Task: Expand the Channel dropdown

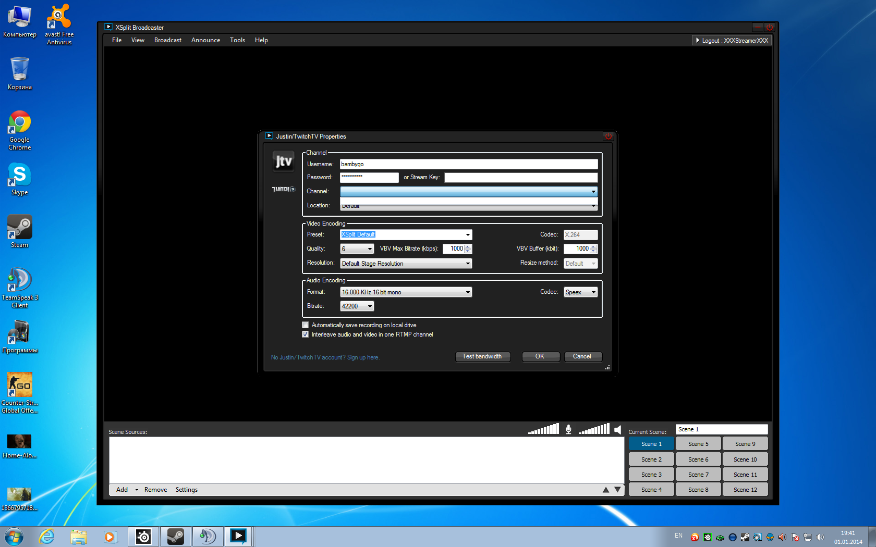Action: (x=593, y=192)
